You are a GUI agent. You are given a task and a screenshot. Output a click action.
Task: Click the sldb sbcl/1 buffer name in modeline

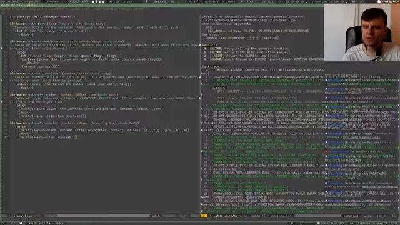point(226,216)
